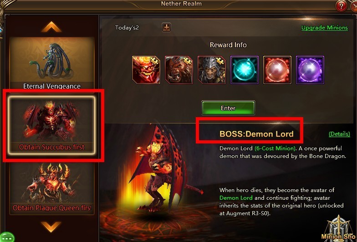Open the Upgrade Minions link
Viewport: 357px width, 242px height.
pos(324,28)
